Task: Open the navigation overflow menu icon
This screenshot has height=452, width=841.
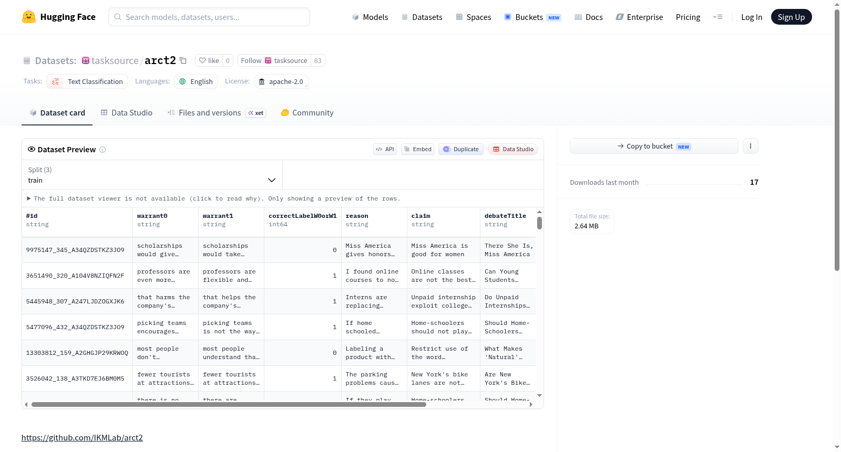Action: click(717, 17)
